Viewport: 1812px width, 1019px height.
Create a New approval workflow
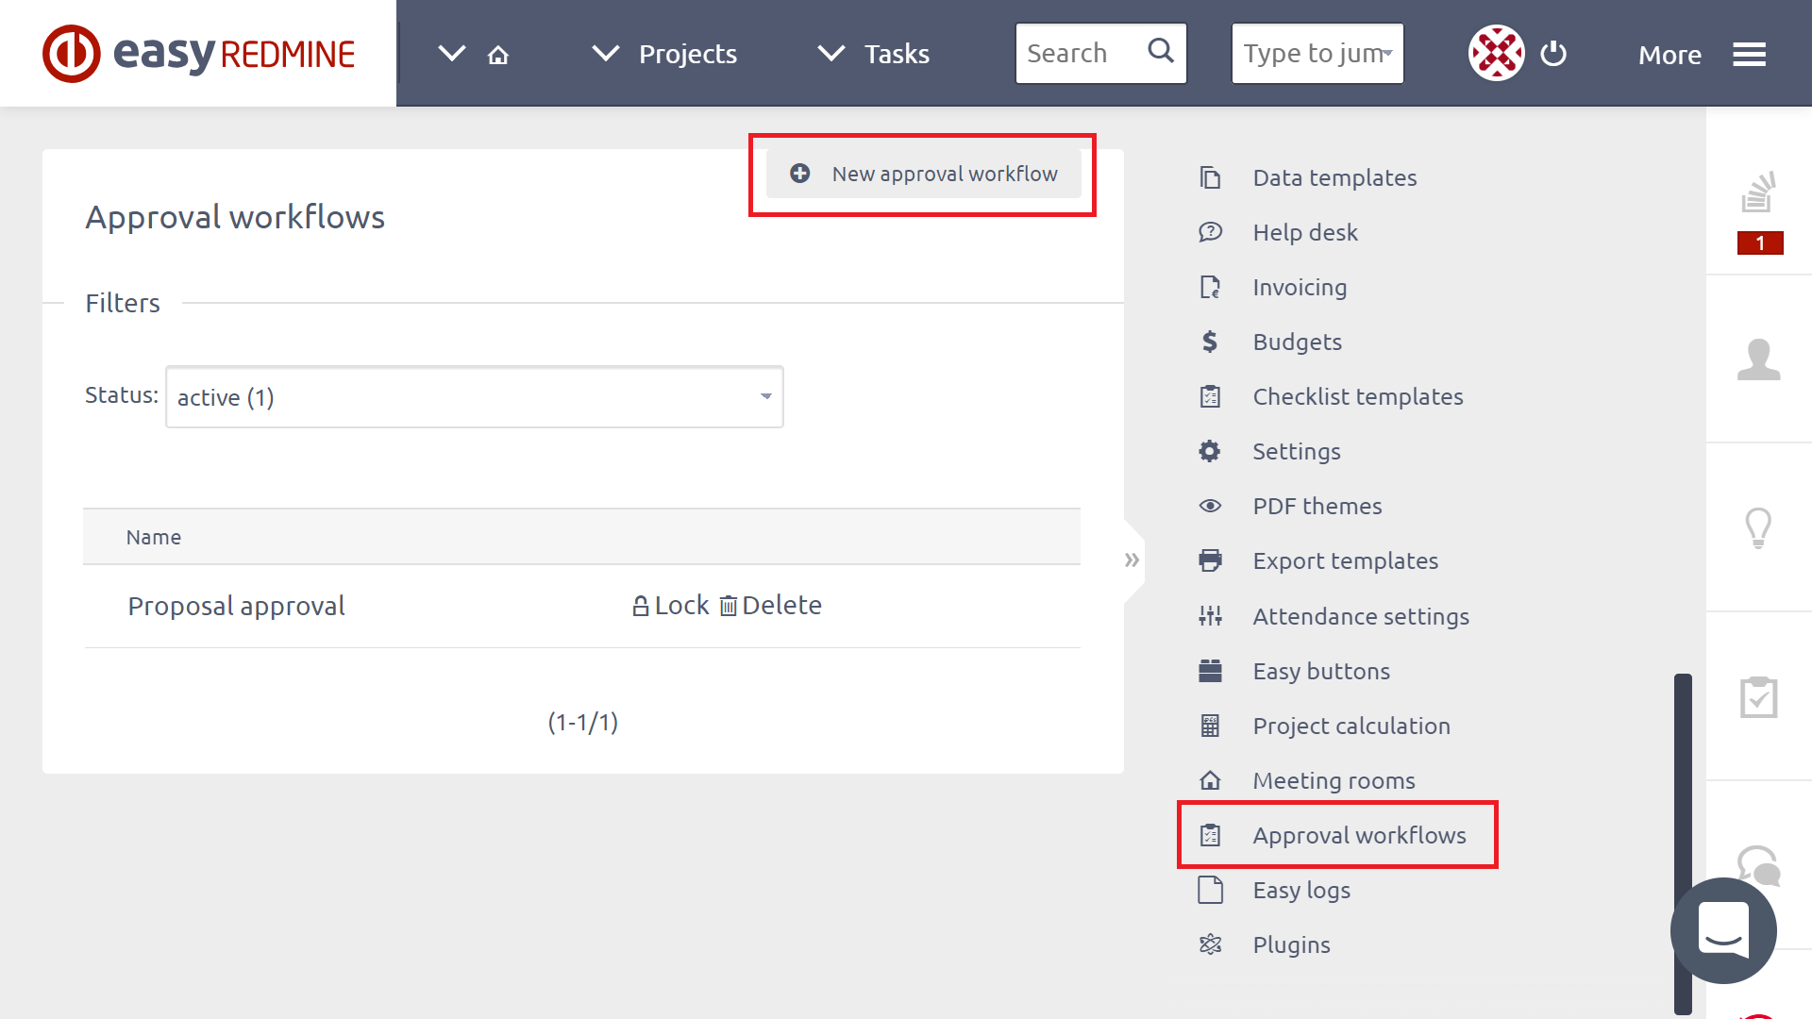923,174
